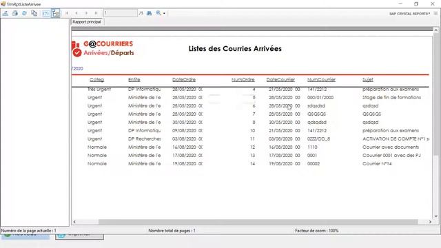Close the frmRptListeArrivee window
Viewport: 441px width, 248px height.
pos(433,4)
